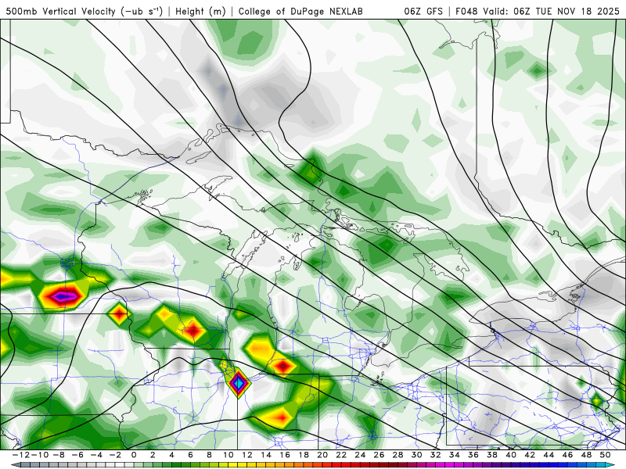The height and width of the screenshot is (469, 626).
Task: Click the '0' color bar label
Action: coord(134,455)
